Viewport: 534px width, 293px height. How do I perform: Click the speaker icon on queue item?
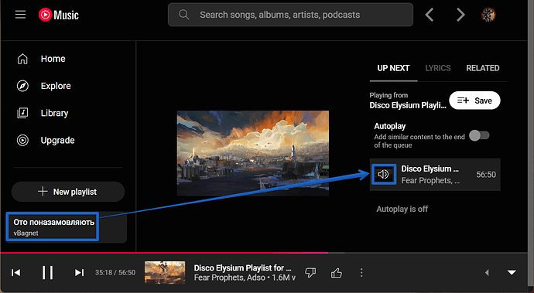pos(383,174)
